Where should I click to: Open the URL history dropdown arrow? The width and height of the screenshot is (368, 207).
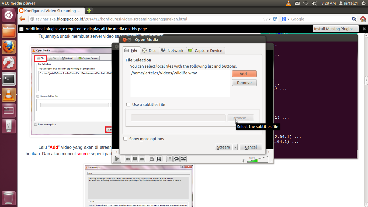tap(270, 19)
